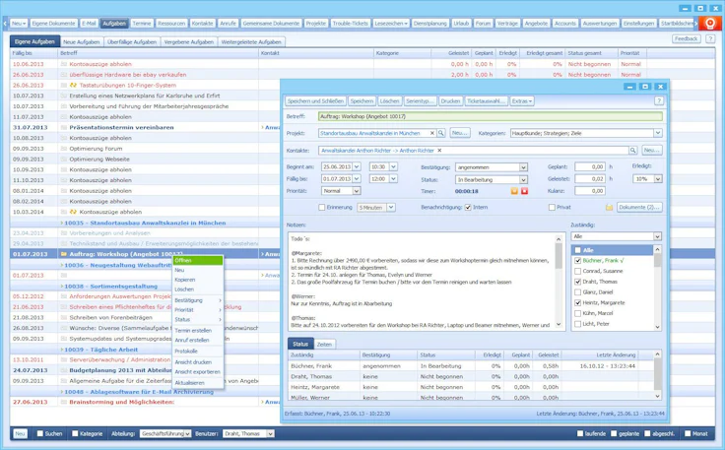Switch to the Zeiten tab
The width and height of the screenshot is (725, 450).
click(x=324, y=344)
